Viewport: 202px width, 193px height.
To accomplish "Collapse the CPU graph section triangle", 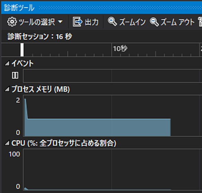I will (7, 143).
